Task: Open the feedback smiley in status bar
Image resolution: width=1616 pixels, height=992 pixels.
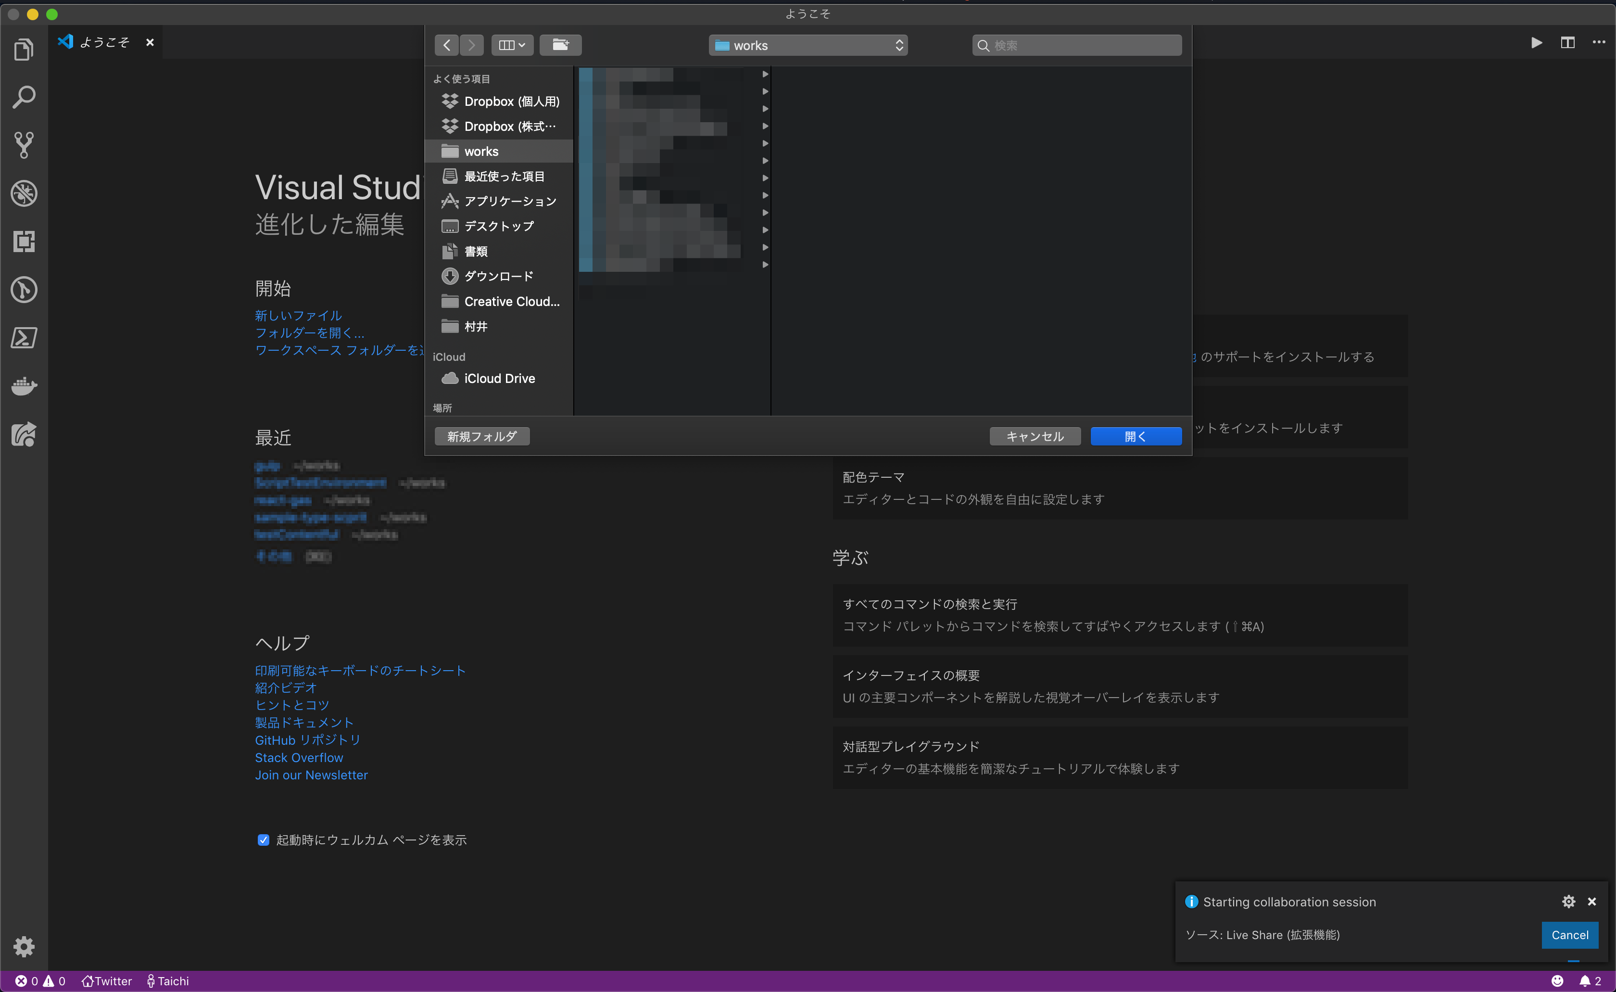Action: tap(1557, 981)
